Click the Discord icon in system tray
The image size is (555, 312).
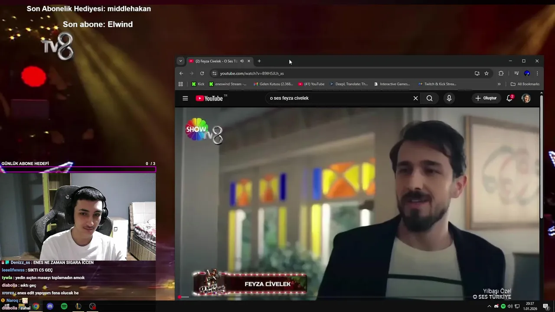tap(496, 306)
